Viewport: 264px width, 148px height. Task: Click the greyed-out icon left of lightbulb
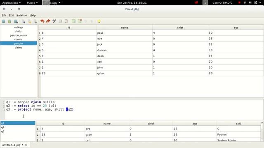coord(92,21)
